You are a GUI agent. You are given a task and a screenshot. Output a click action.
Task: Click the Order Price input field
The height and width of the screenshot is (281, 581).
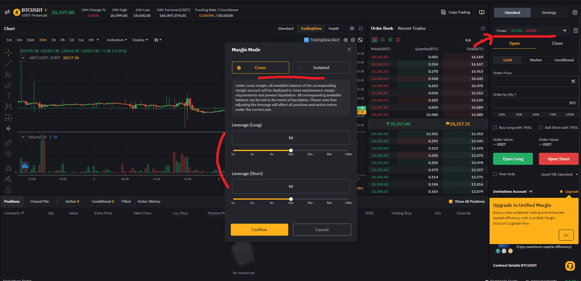(x=531, y=81)
